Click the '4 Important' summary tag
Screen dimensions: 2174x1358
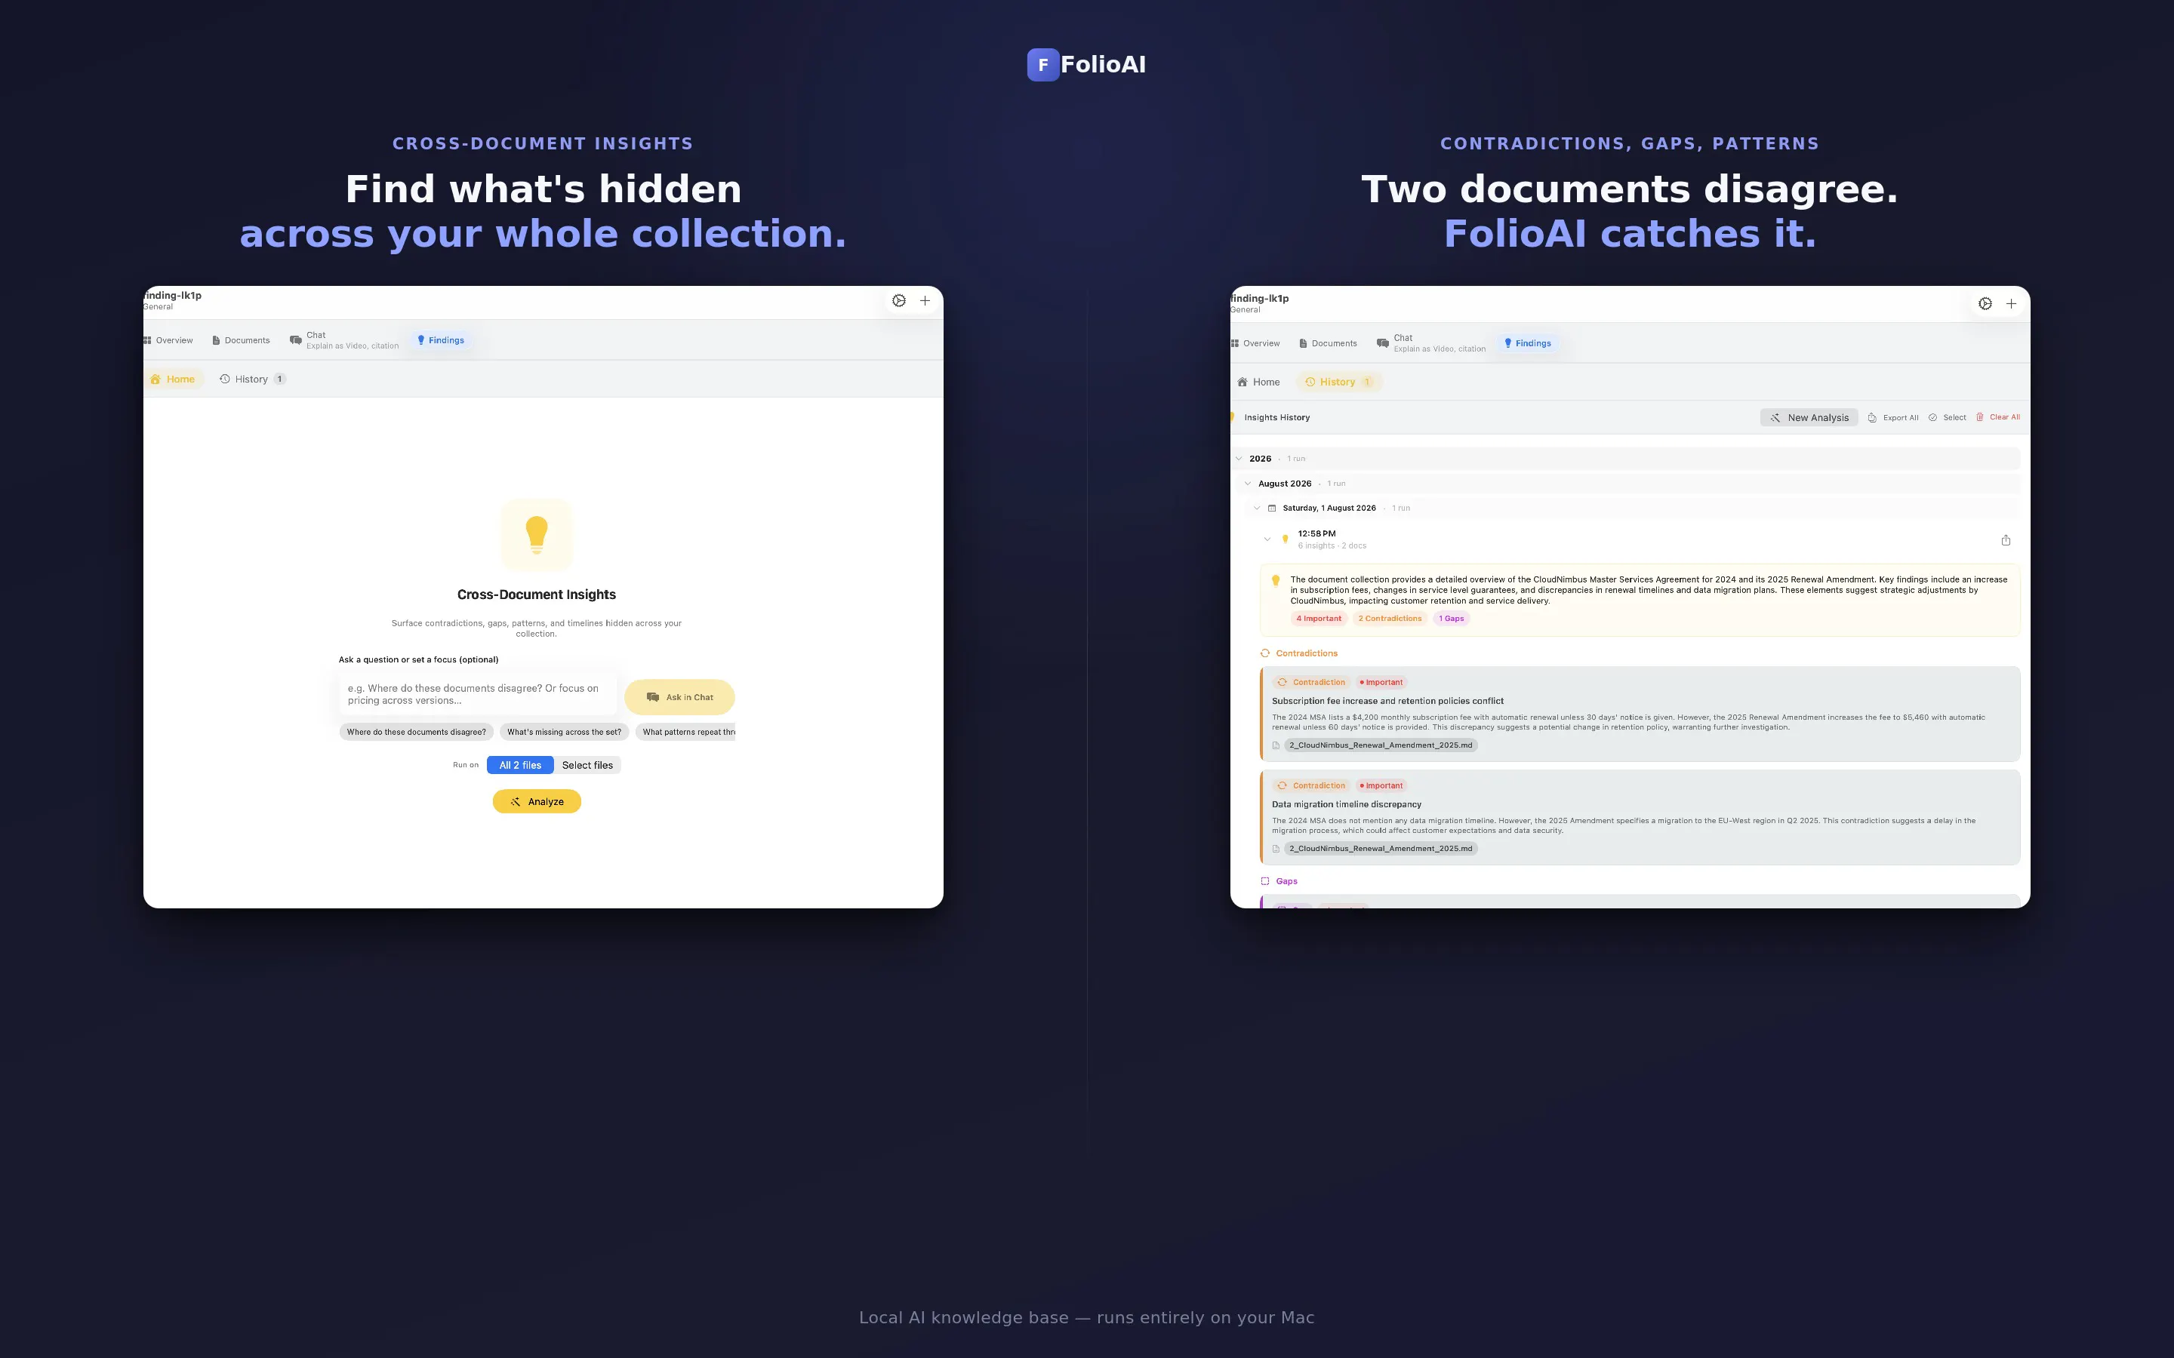click(x=1319, y=619)
